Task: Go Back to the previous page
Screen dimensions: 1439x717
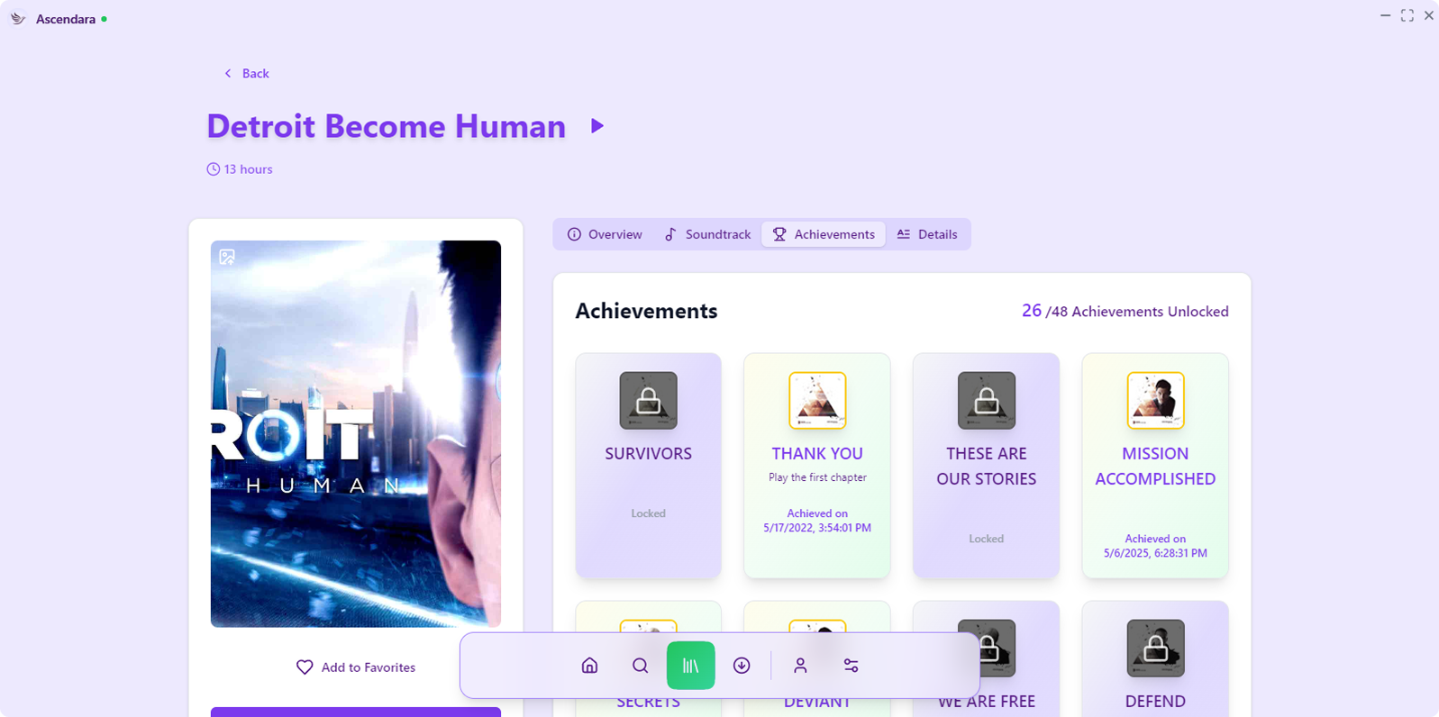Action: pos(247,74)
